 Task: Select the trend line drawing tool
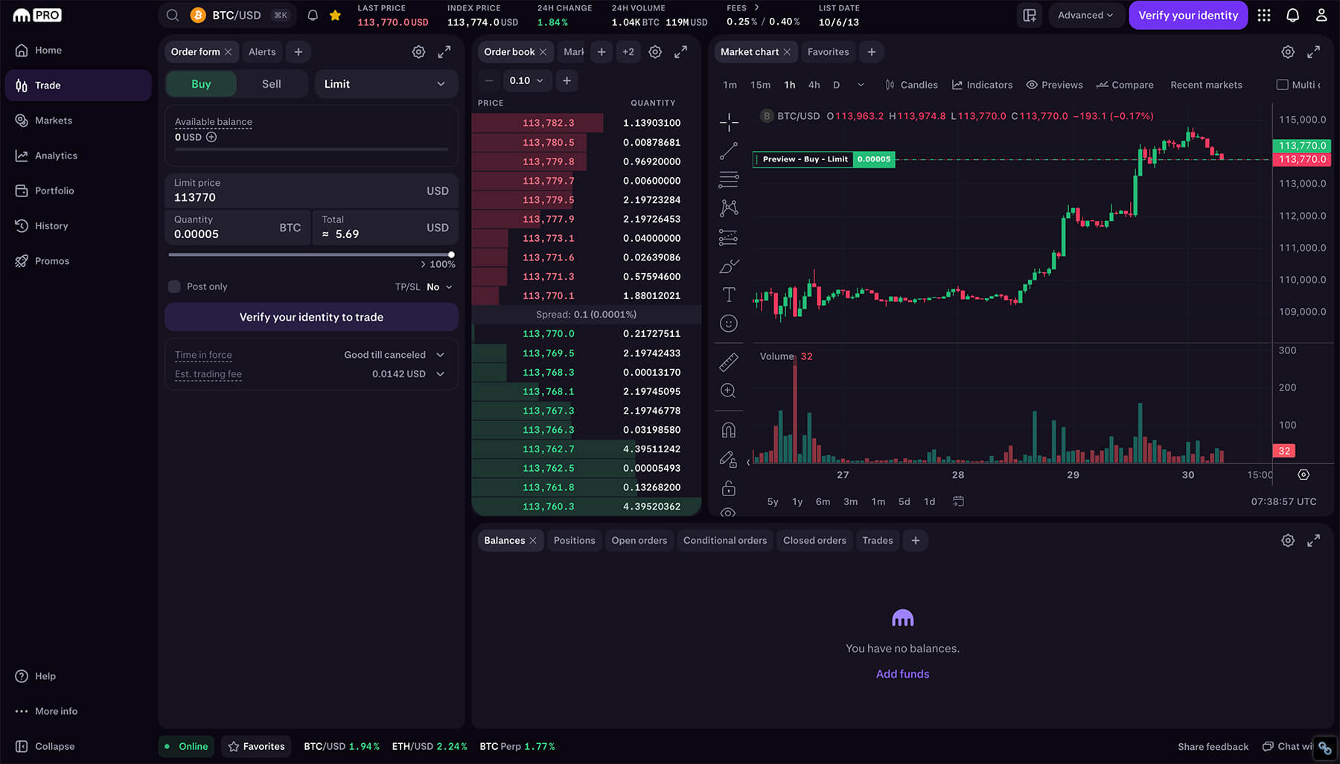pyautogui.click(x=729, y=151)
